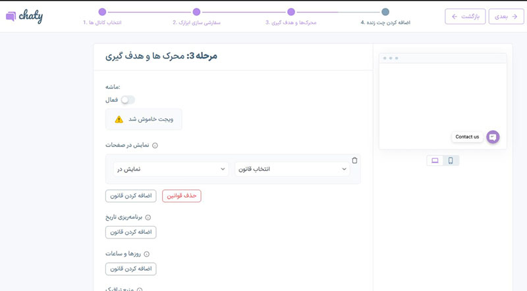Click حذف قوانین red button

point(182,196)
